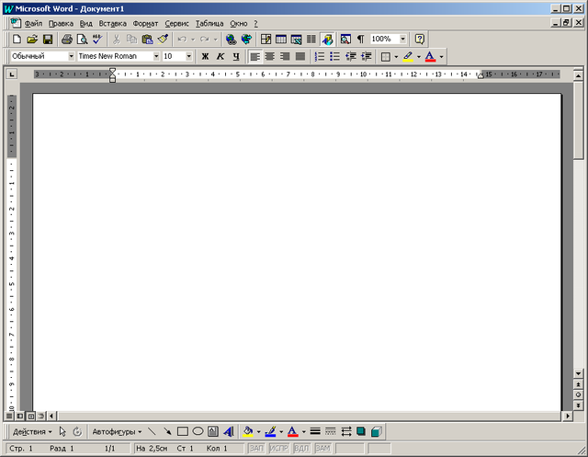
Task: Choose dash style in drawing toolbar
Action: 331,431
